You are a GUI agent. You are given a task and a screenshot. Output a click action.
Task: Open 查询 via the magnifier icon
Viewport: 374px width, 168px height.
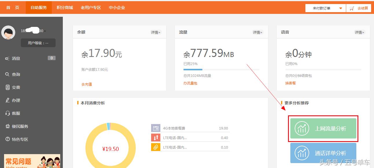pyautogui.click(x=7, y=74)
